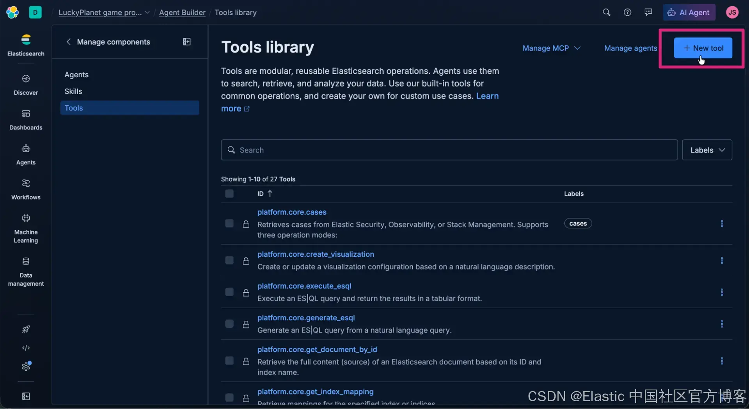Open platform.core.get_document_by_id tool
The image size is (749, 409).
point(317,349)
